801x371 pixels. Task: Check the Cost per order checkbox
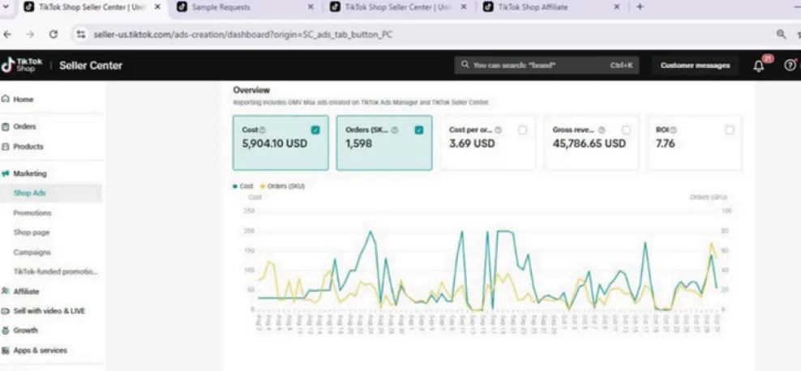click(522, 130)
